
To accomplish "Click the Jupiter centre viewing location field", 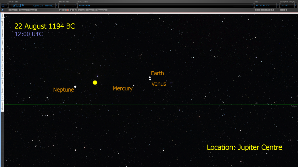I will (x=164, y=5).
